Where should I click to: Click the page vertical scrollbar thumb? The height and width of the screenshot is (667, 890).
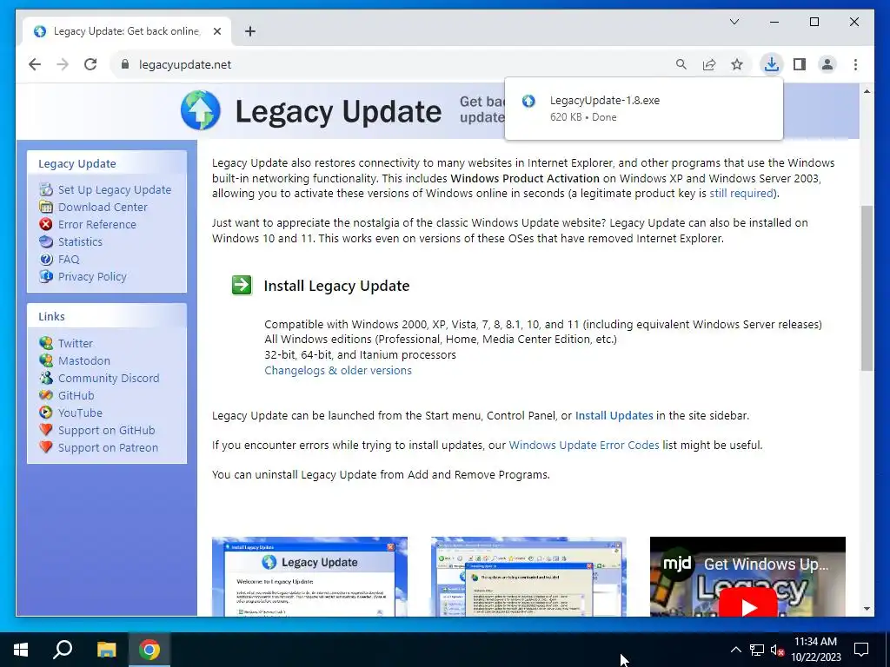tap(867, 288)
